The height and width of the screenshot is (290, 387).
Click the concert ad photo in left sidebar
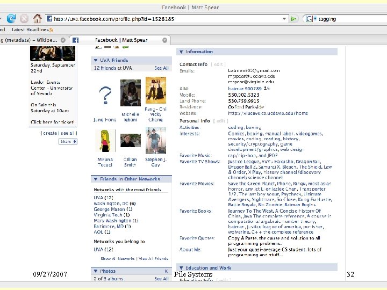point(53,53)
